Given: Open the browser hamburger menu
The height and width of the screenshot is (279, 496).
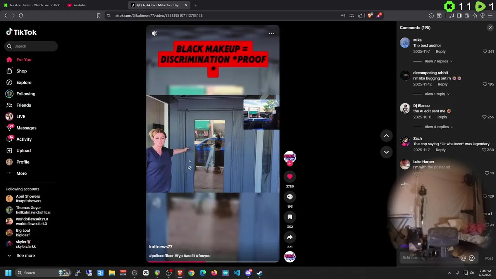Looking at the screenshot, I should click(490, 15).
